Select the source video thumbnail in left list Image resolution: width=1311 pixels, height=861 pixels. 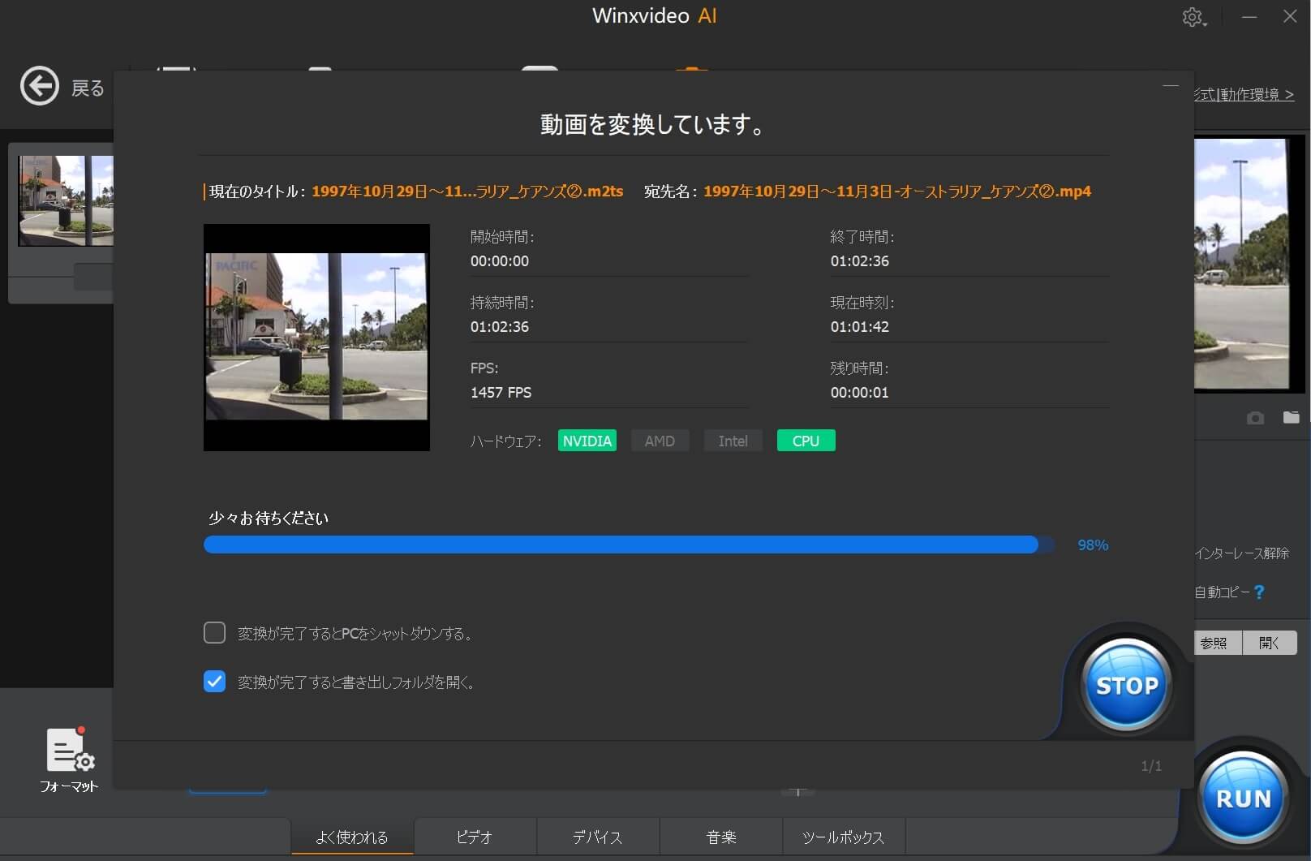[x=65, y=200]
